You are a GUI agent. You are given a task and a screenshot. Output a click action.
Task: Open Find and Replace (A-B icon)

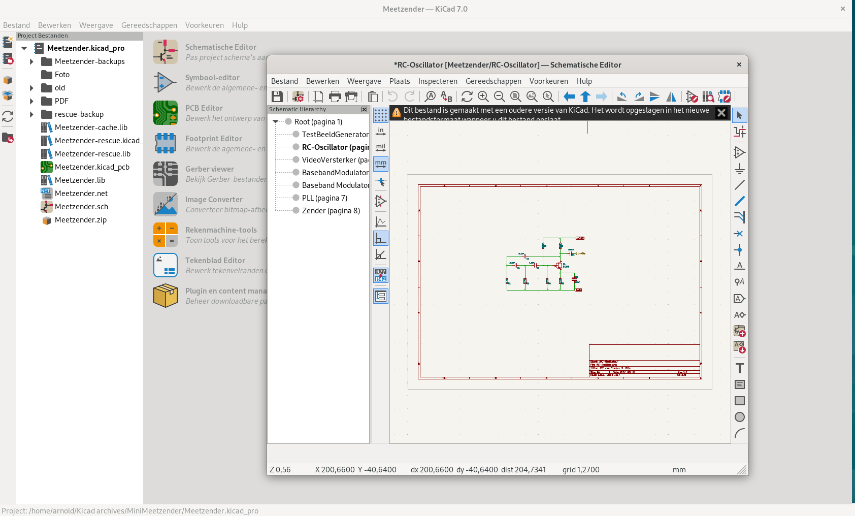[x=446, y=96]
